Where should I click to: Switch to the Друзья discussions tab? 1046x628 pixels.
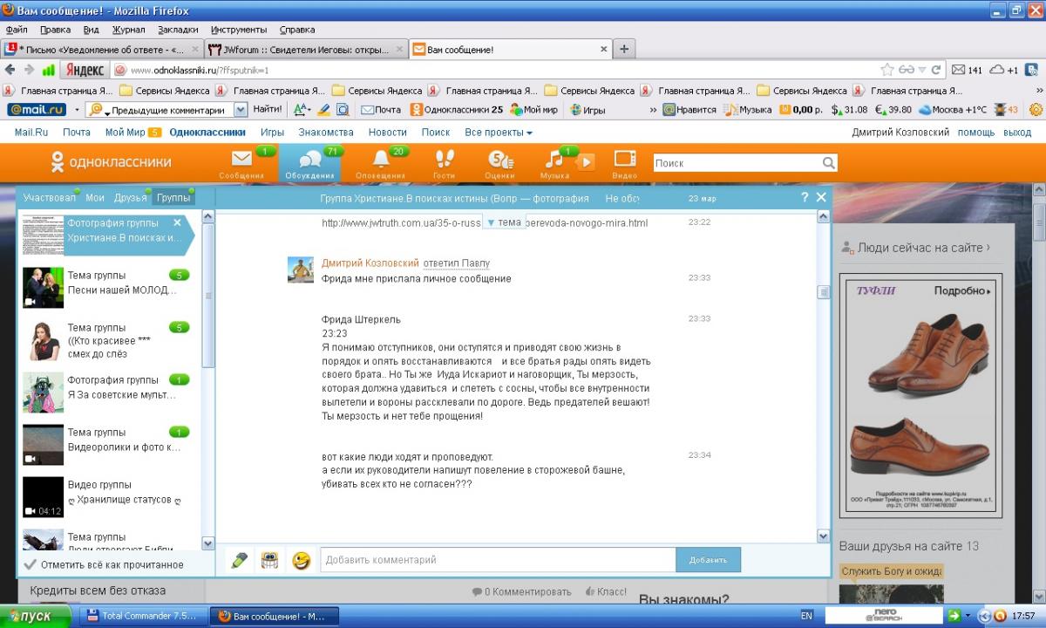tap(130, 198)
